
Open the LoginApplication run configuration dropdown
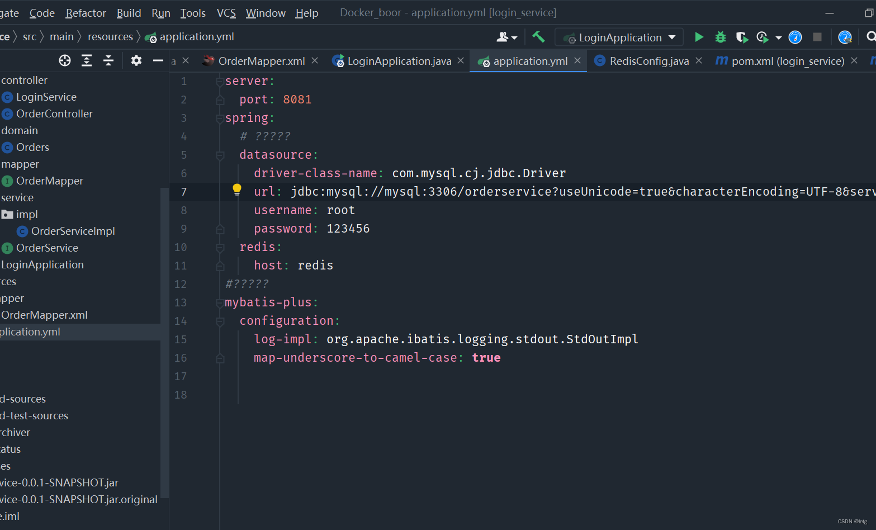[x=619, y=37]
